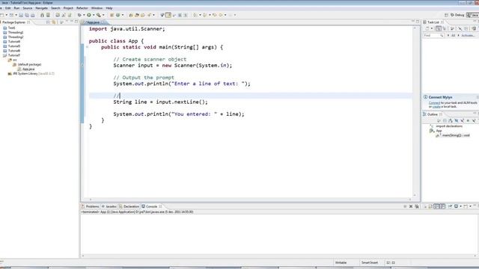Select the Threading1 project
Screen dimensions: 479x269
[16, 32]
